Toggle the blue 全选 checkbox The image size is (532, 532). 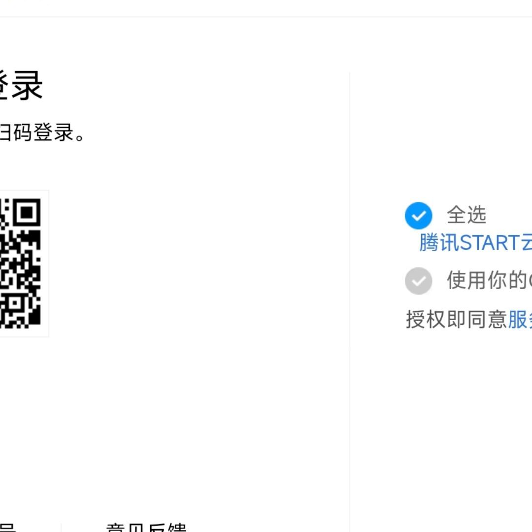pyautogui.click(x=418, y=215)
